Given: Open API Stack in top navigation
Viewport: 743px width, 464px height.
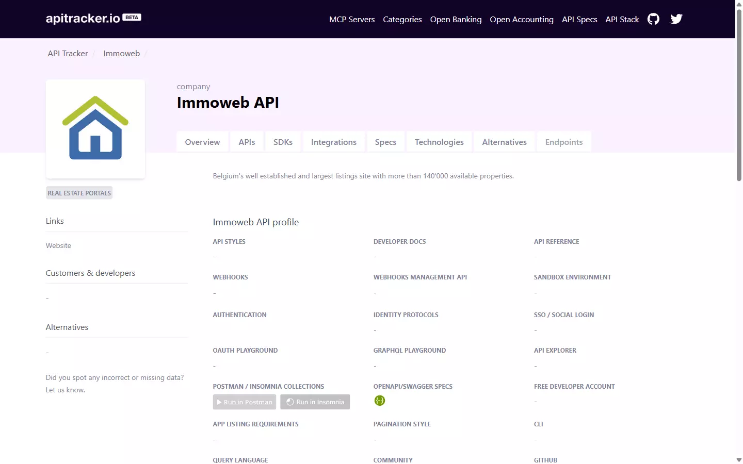Looking at the screenshot, I should click(622, 19).
